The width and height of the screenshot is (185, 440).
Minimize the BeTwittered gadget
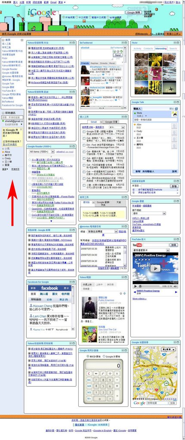[x=126, y=43]
